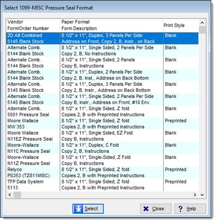This screenshot has height=222, width=216.
Task: Select the PS353 (TZ811MISC) entry
Action: coord(28,176)
